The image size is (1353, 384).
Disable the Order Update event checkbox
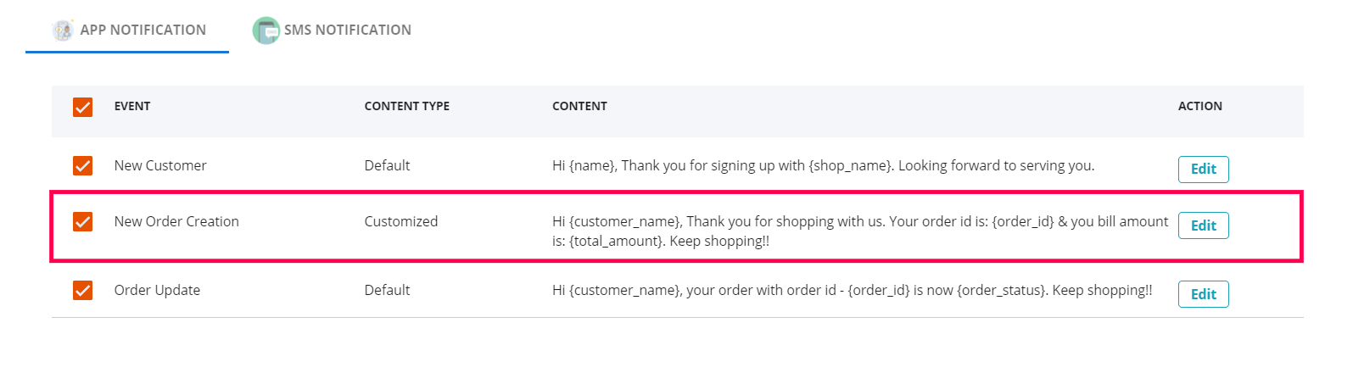82,291
